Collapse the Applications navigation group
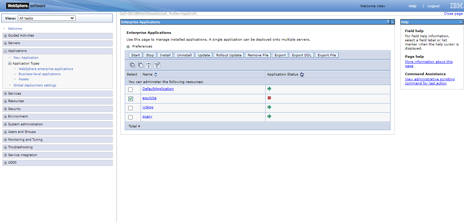 click(x=5, y=51)
